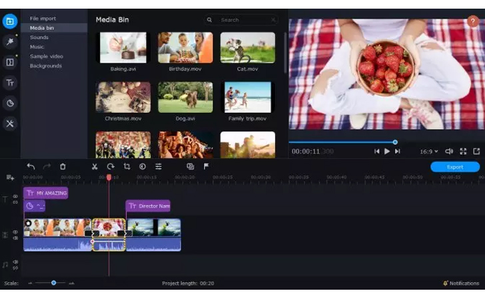The height and width of the screenshot is (299, 485).
Task: Enter fullscreen preview mode
Action: click(x=463, y=151)
